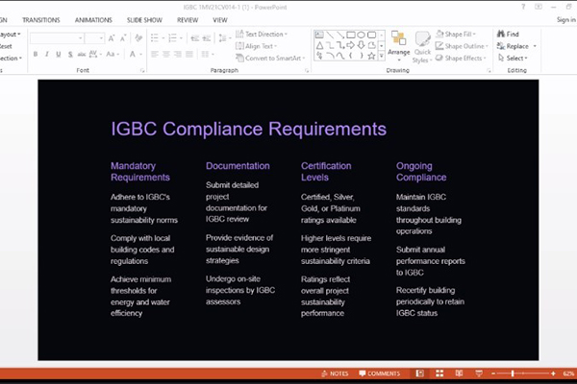Toggle Italic text formatting
This screenshot has width=577, height=384.
click(x=47, y=55)
